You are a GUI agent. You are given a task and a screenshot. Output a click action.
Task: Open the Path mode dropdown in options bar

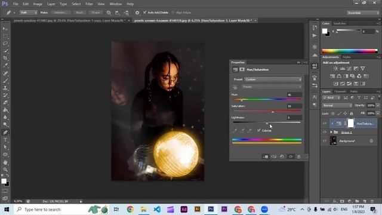29,13
